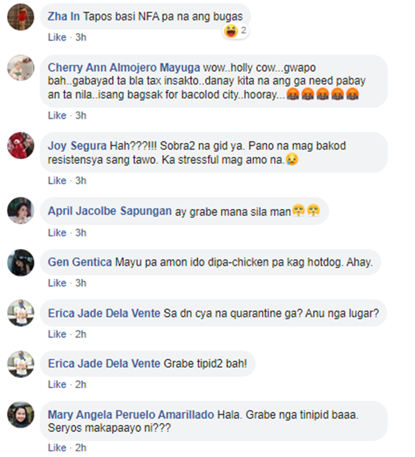Open Gen Gentica's profile picture
Image resolution: width=415 pixels, height=457 pixels.
click(20, 263)
